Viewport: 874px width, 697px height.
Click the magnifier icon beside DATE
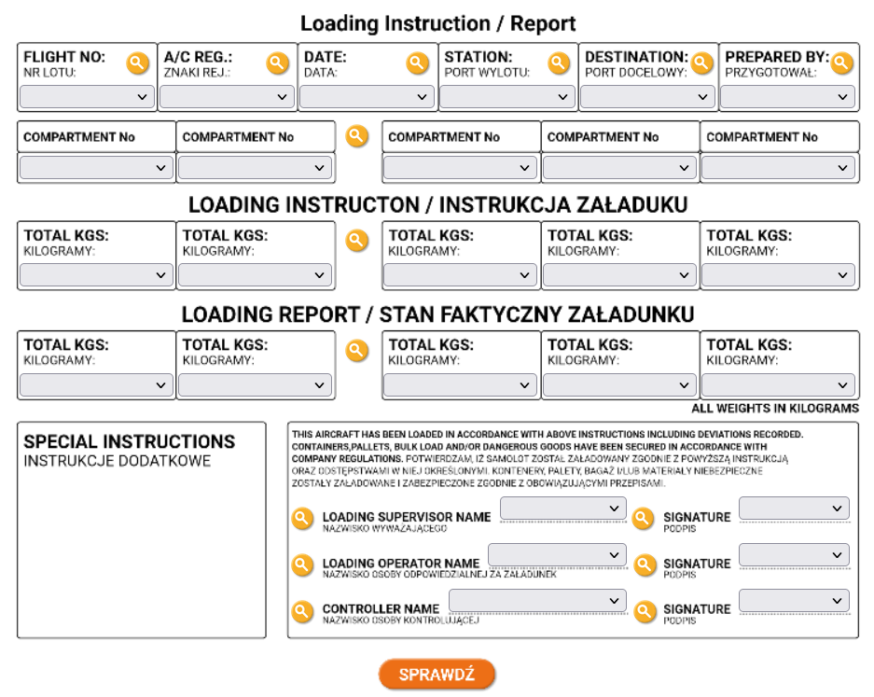(417, 63)
